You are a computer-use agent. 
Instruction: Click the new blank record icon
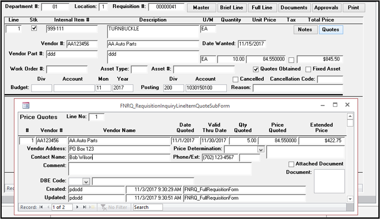coord(92,207)
